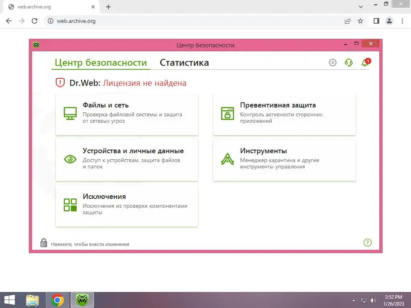Open File Explorer from the taskbar

[x=33, y=300]
